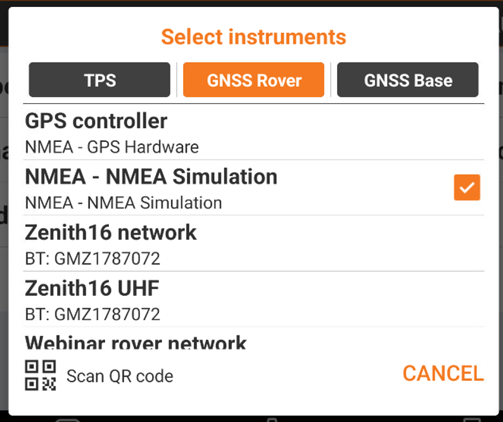The image size is (503, 422).
Task: Pick the Zenith16 network instrument
Action: tap(111, 233)
